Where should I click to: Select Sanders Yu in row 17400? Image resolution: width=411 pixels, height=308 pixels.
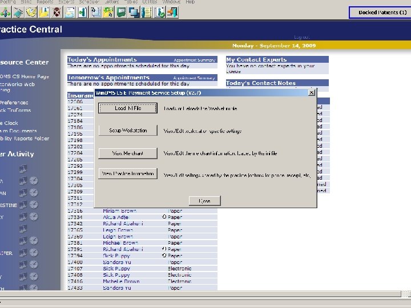pyautogui.click(x=117, y=262)
